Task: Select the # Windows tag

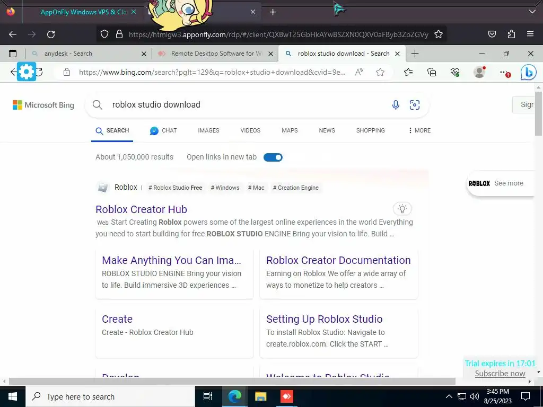Action: click(225, 188)
